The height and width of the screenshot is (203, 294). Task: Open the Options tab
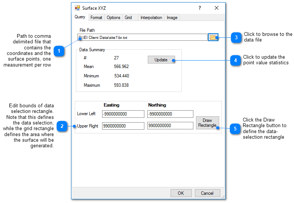113,18
